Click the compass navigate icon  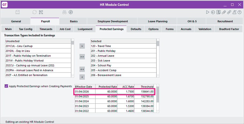71,12
